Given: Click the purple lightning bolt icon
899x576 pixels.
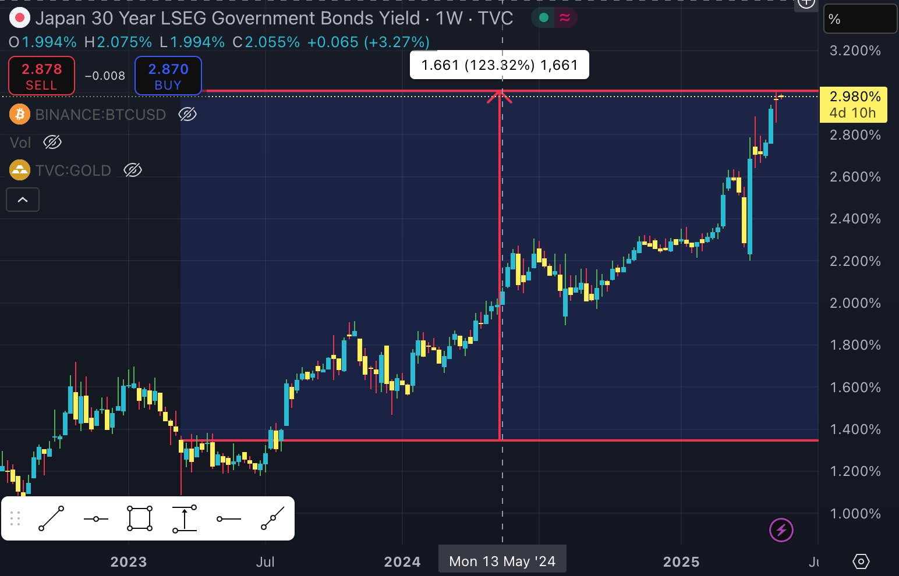Looking at the screenshot, I should pos(781,530).
